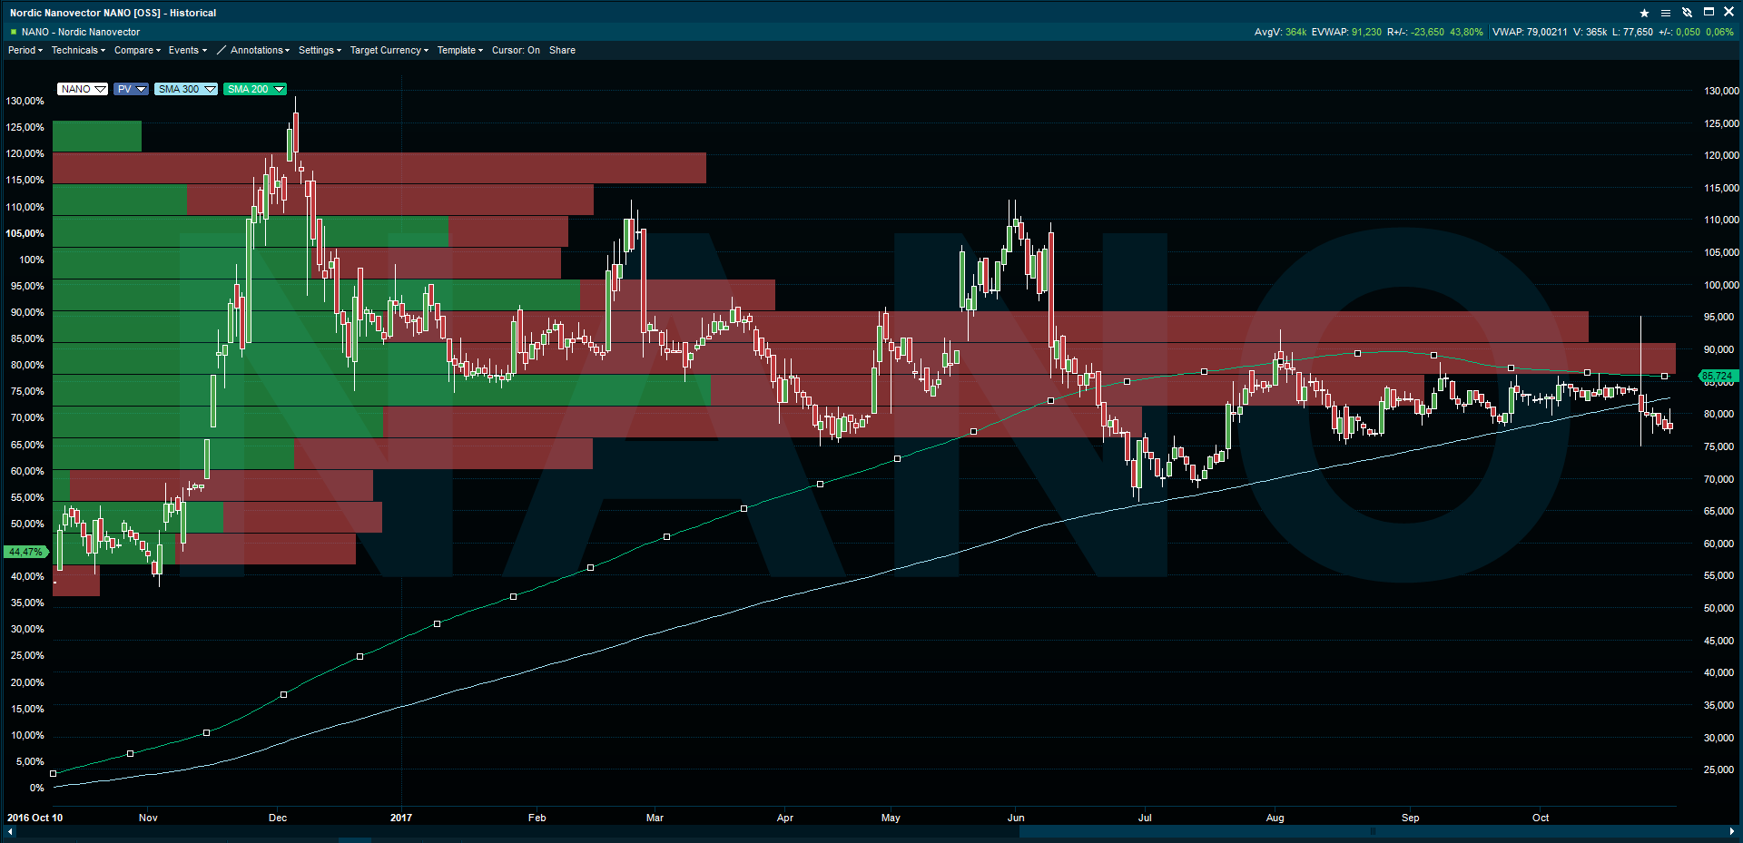1743x843 pixels.
Task: Open the Compare menu
Action: point(137,51)
